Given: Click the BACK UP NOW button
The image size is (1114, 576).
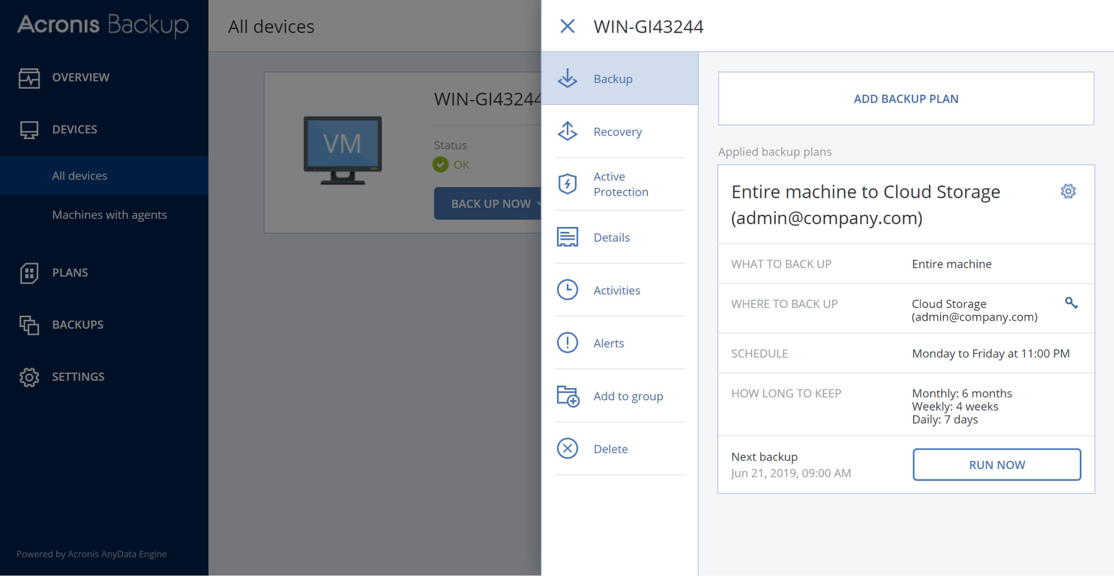Looking at the screenshot, I should pos(488,204).
